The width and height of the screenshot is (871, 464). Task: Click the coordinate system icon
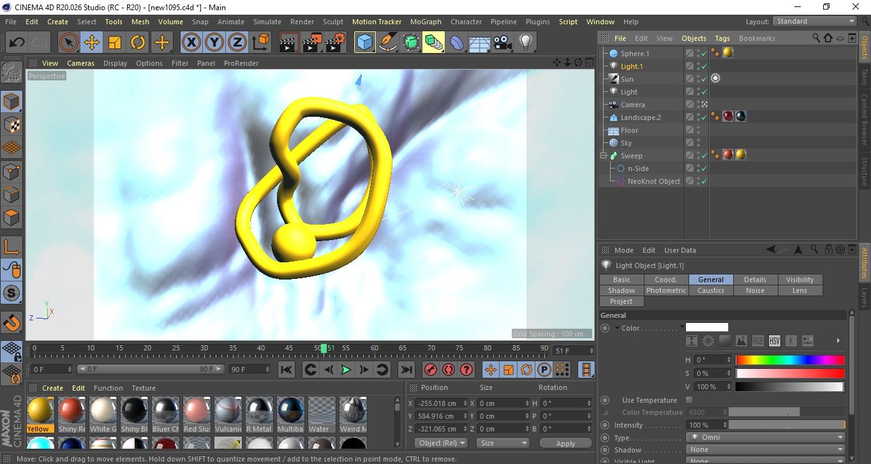[x=261, y=43]
